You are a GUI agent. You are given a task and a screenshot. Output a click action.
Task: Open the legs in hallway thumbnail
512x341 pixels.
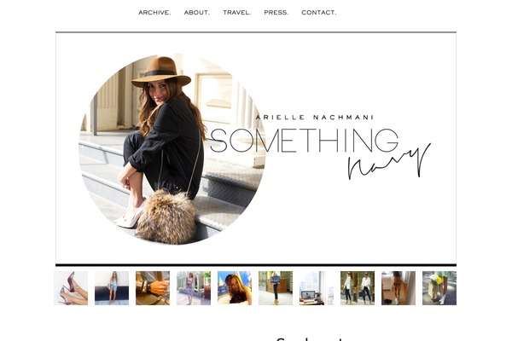coord(399,288)
